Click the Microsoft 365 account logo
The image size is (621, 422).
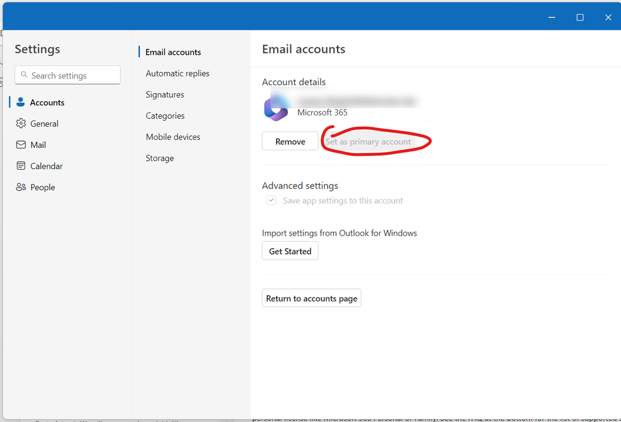(x=276, y=109)
